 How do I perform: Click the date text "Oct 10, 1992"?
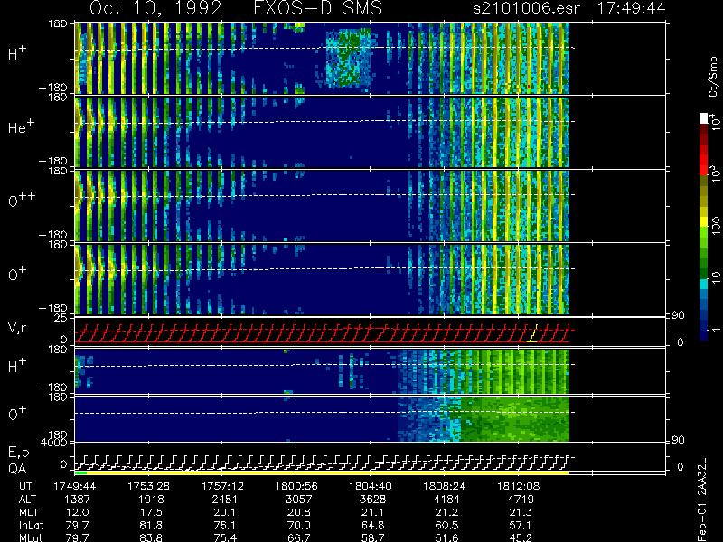[155, 8]
